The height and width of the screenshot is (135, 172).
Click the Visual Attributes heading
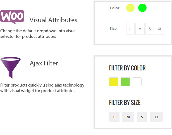[x=53, y=20]
